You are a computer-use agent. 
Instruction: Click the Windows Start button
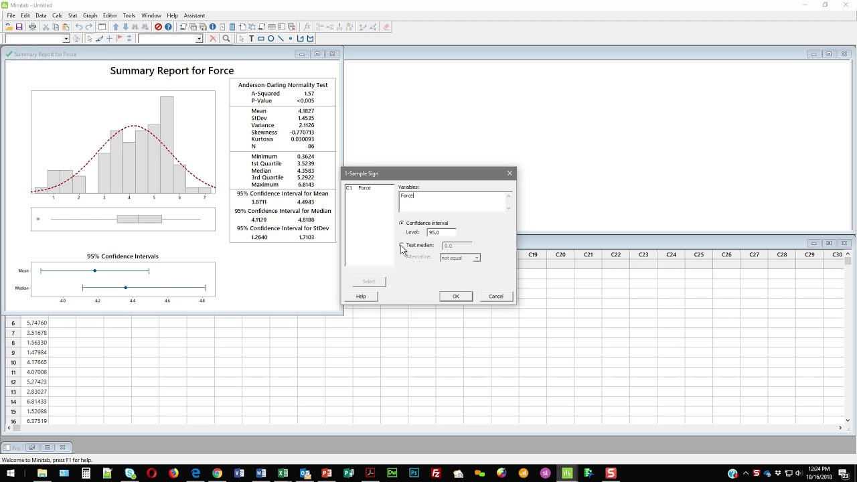pos(11,473)
